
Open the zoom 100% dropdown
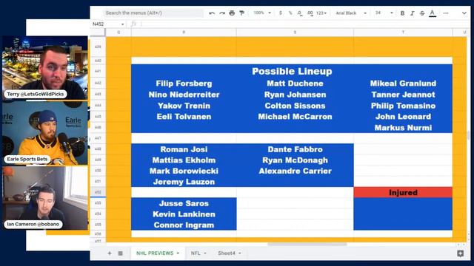pyautogui.click(x=262, y=13)
